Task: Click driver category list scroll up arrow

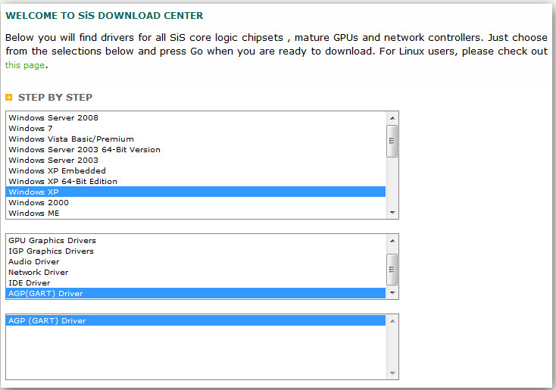Action: click(x=392, y=241)
